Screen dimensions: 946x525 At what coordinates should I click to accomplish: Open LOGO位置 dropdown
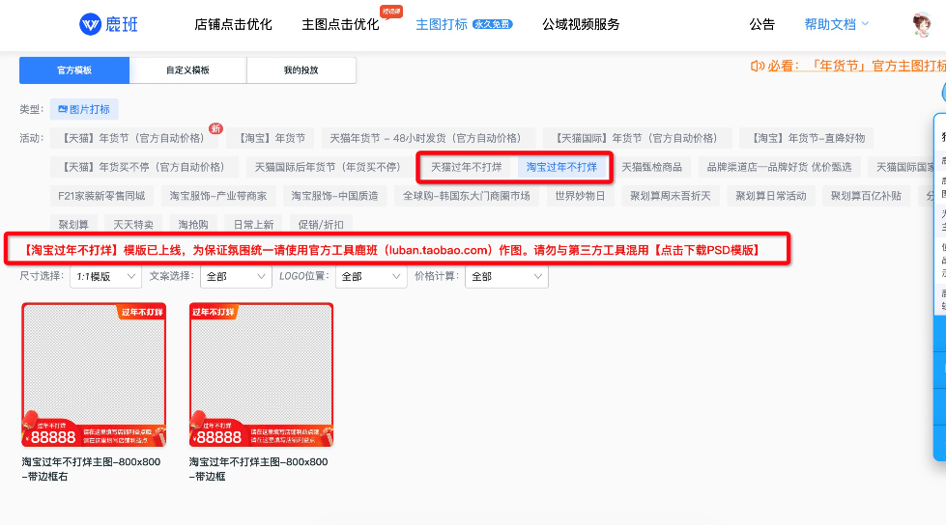pos(371,277)
